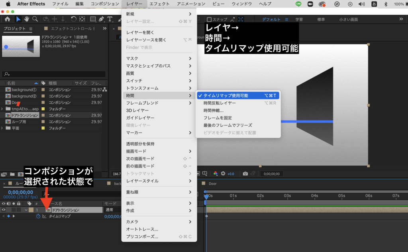Viewport: 408px width, 252px height.
Task: Click the タイムリマップ stopwatch icon
Action: (38, 216)
